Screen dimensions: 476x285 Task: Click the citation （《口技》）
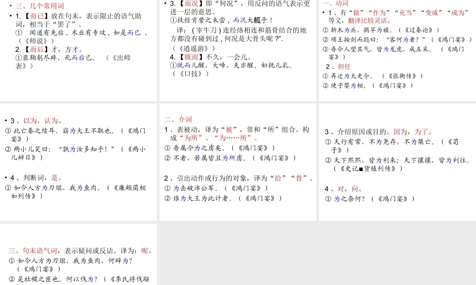191,74
